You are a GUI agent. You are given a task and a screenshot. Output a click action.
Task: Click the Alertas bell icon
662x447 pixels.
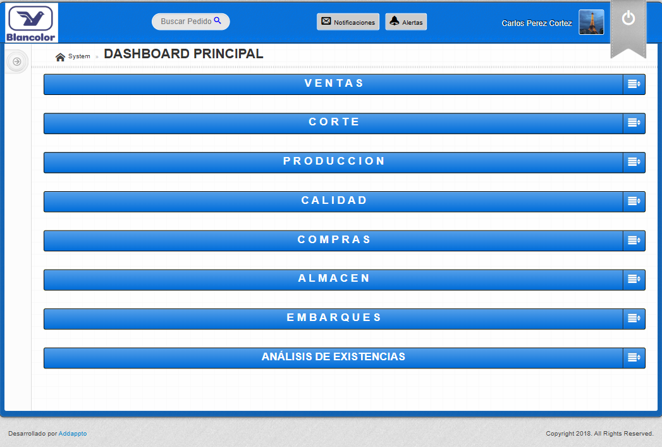pos(394,22)
